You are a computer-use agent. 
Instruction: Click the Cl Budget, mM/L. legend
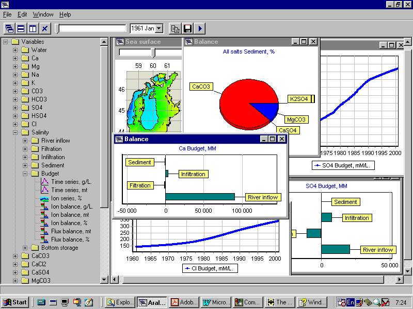click(210, 268)
